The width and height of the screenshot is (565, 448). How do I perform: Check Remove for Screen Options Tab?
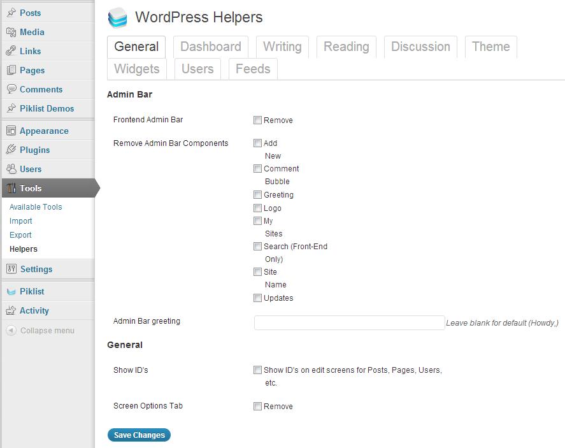(x=257, y=406)
